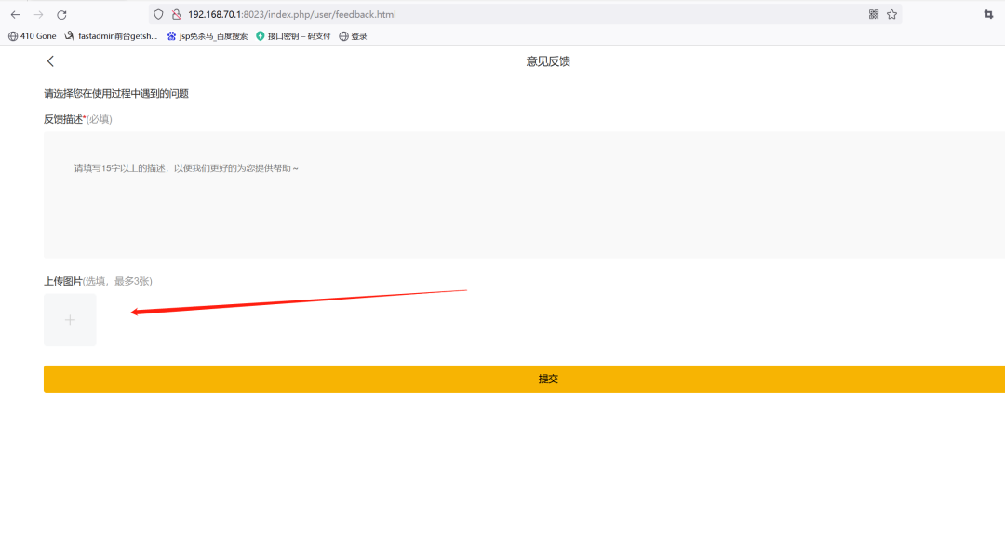The height and width of the screenshot is (533, 1005).
Task: Bookmark this page with the star icon
Action: (891, 14)
